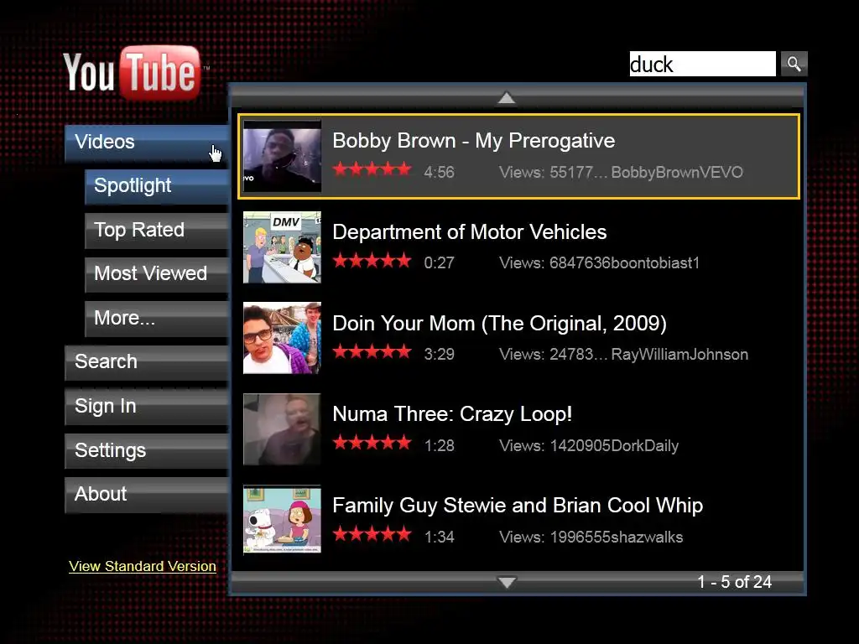Follow the View Standard Version link
The width and height of the screenshot is (859, 644).
(143, 566)
